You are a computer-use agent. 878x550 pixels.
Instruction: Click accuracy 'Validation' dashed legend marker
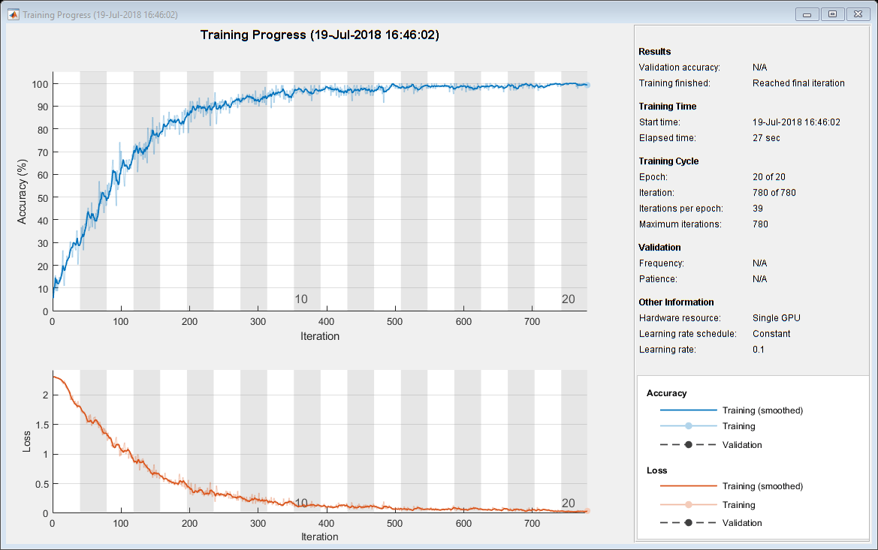pyautogui.click(x=688, y=445)
